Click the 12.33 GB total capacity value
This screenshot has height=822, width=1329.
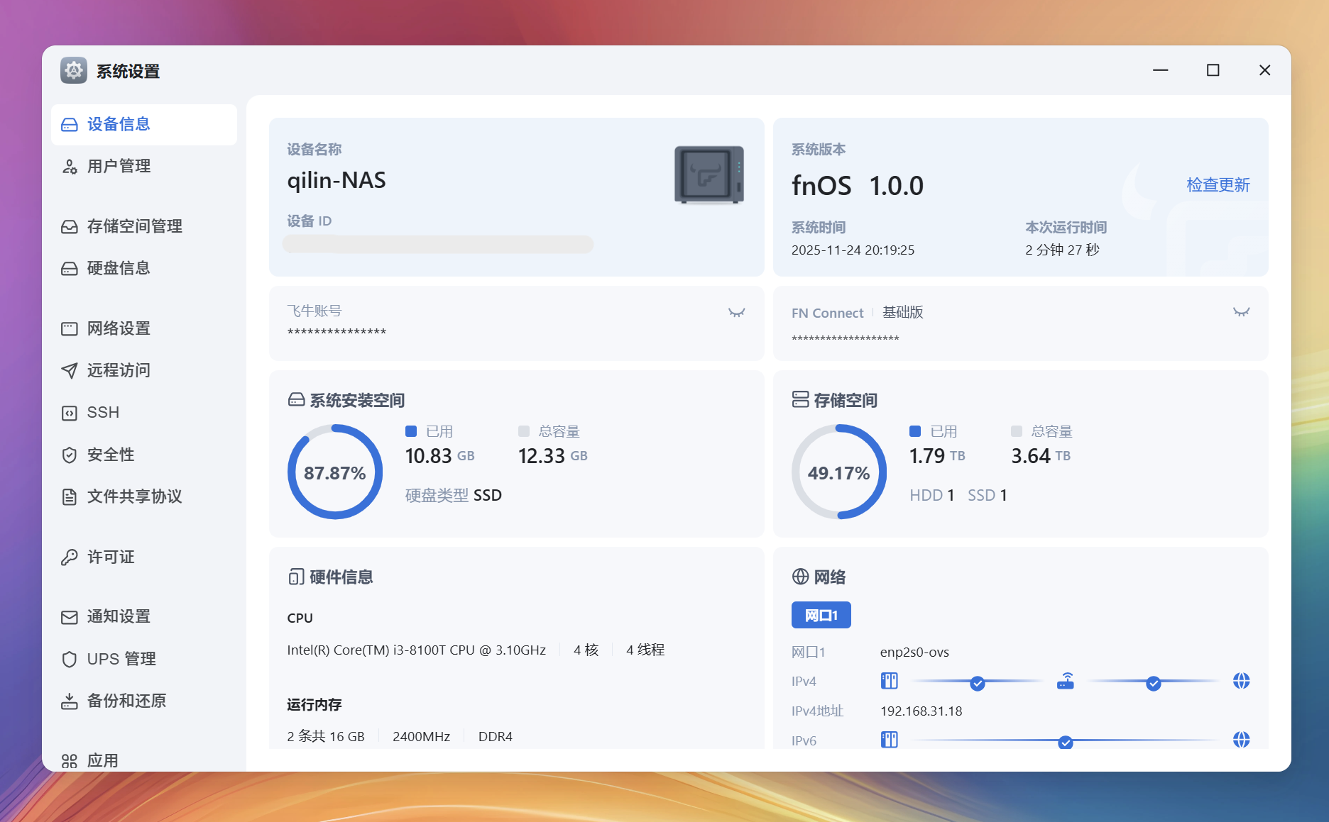coord(553,456)
